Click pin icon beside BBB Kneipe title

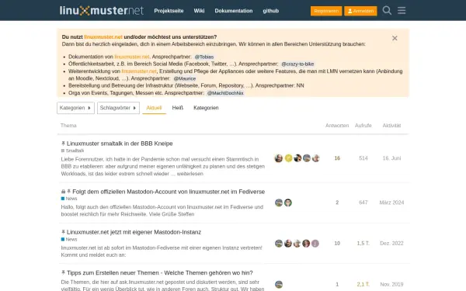[63, 144]
